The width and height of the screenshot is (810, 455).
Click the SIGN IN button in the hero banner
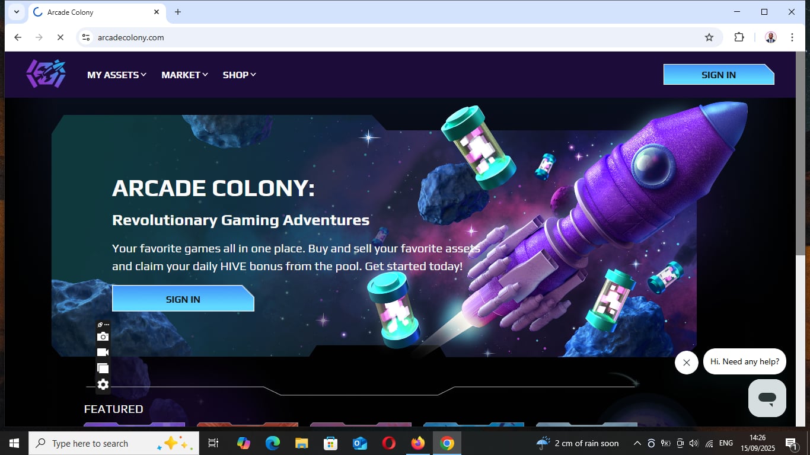click(183, 299)
